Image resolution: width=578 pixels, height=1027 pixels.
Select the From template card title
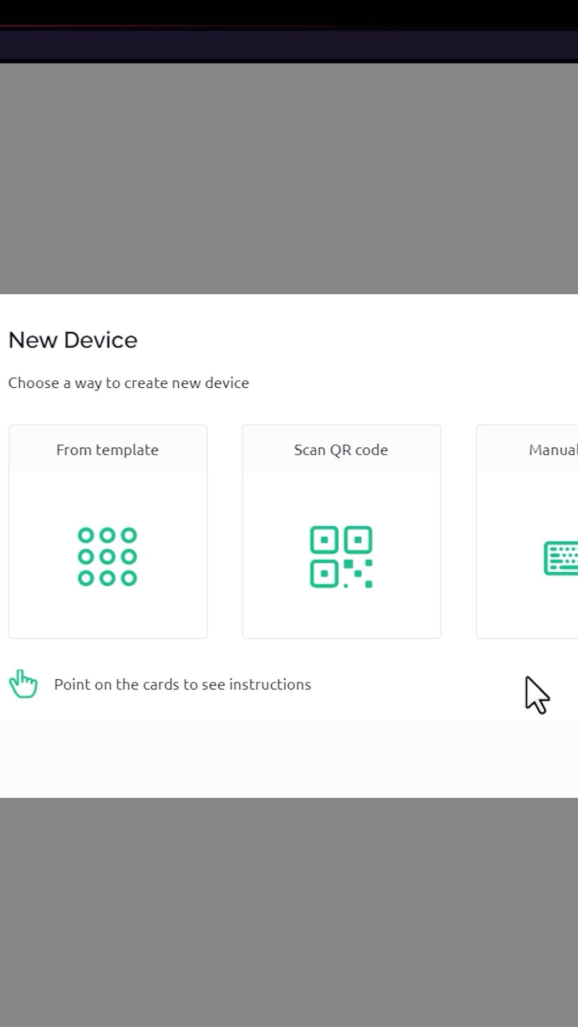coord(108,450)
